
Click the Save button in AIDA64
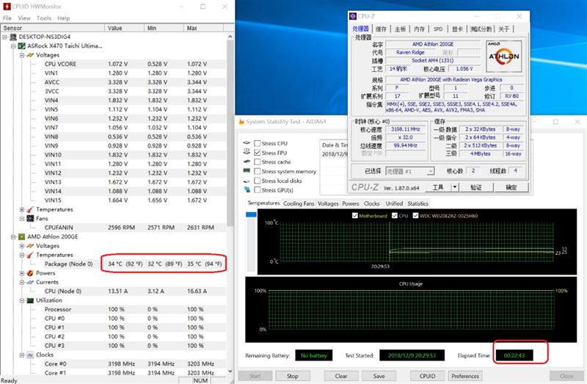tap(379, 376)
